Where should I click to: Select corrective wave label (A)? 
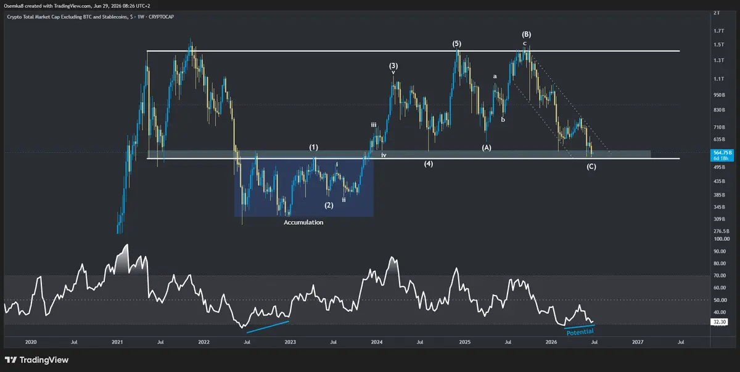click(487, 148)
